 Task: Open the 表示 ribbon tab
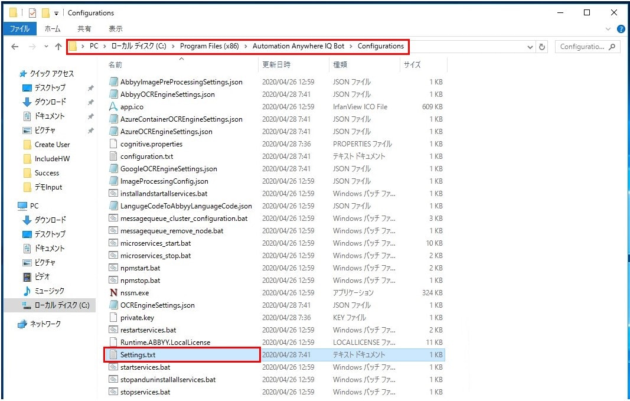point(115,28)
